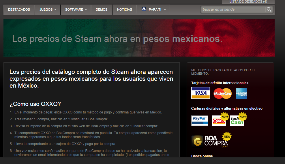285x164 pixels.
Task: Click the American Express logo
Action: (241, 93)
